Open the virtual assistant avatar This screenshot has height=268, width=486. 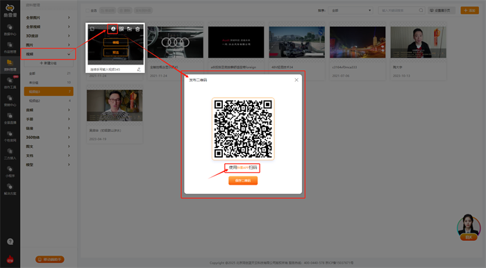coord(469,227)
